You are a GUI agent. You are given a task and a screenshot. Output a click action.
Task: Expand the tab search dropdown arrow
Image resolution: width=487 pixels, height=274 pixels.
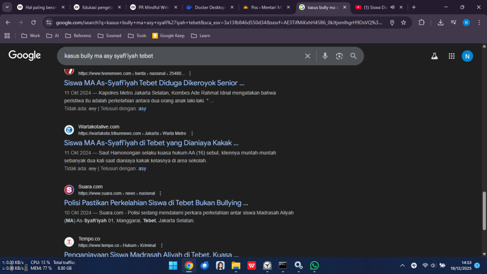pyautogui.click(x=7, y=7)
